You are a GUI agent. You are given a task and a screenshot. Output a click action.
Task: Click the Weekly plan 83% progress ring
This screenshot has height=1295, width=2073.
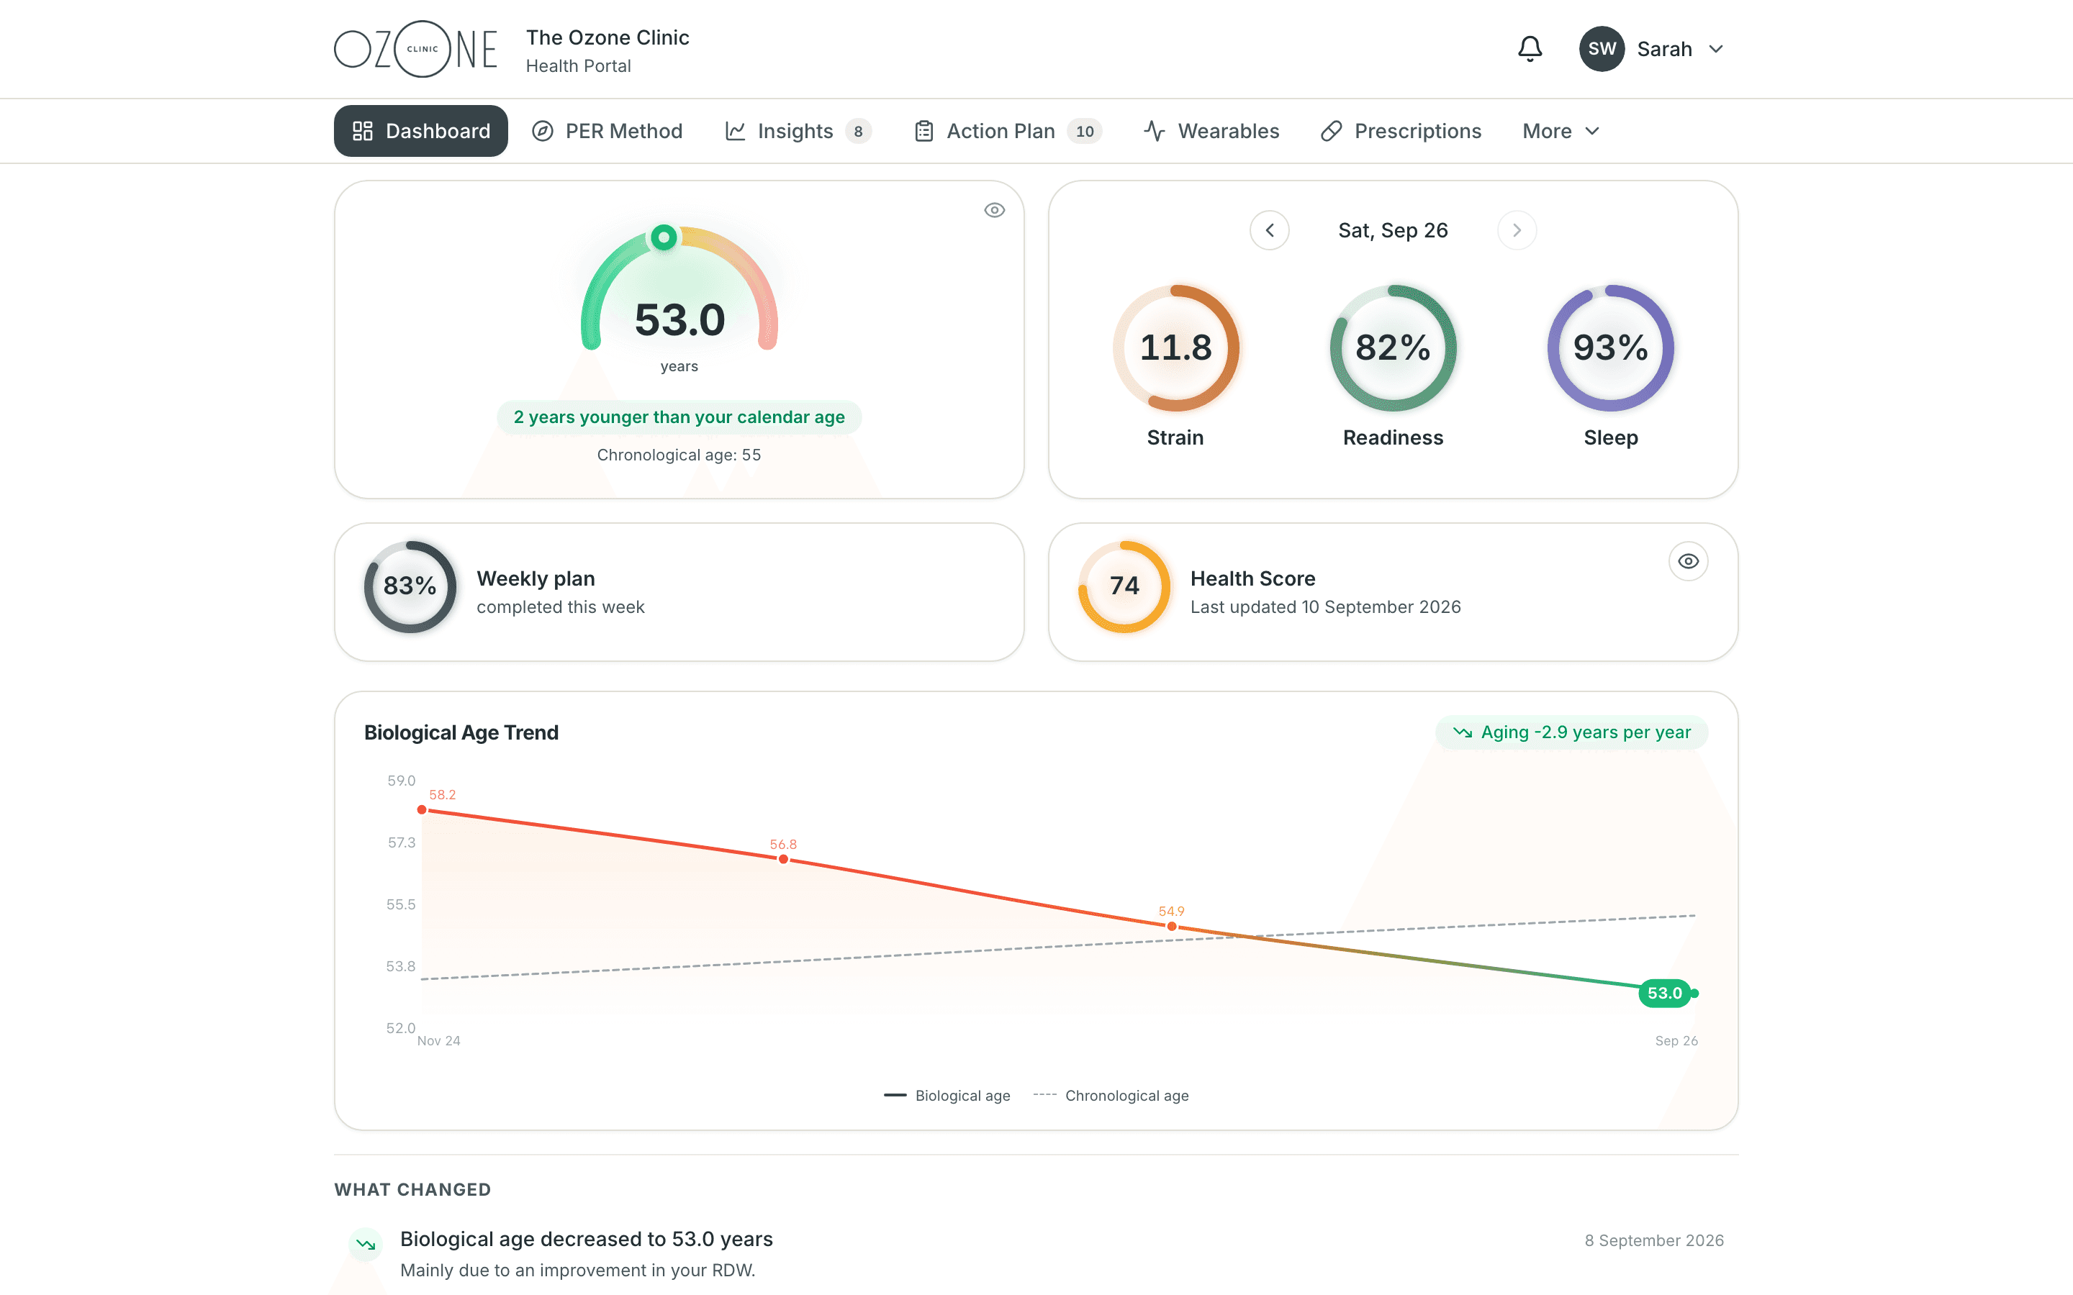[x=410, y=586]
